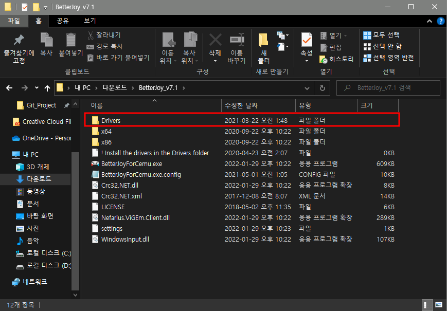Image resolution: width=447 pixels, height=311 pixels.
Task: Open 바탕 화면 desktop in sidebar
Action: coord(35,216)
